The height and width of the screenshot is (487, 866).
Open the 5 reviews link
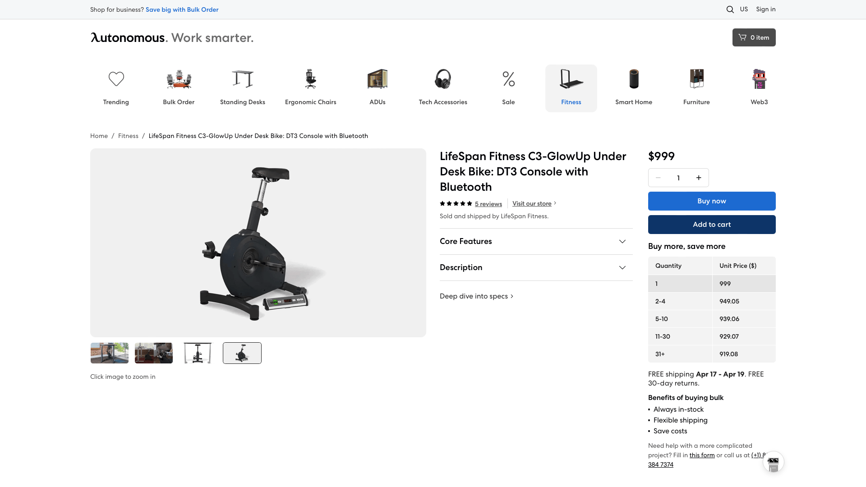488,204
